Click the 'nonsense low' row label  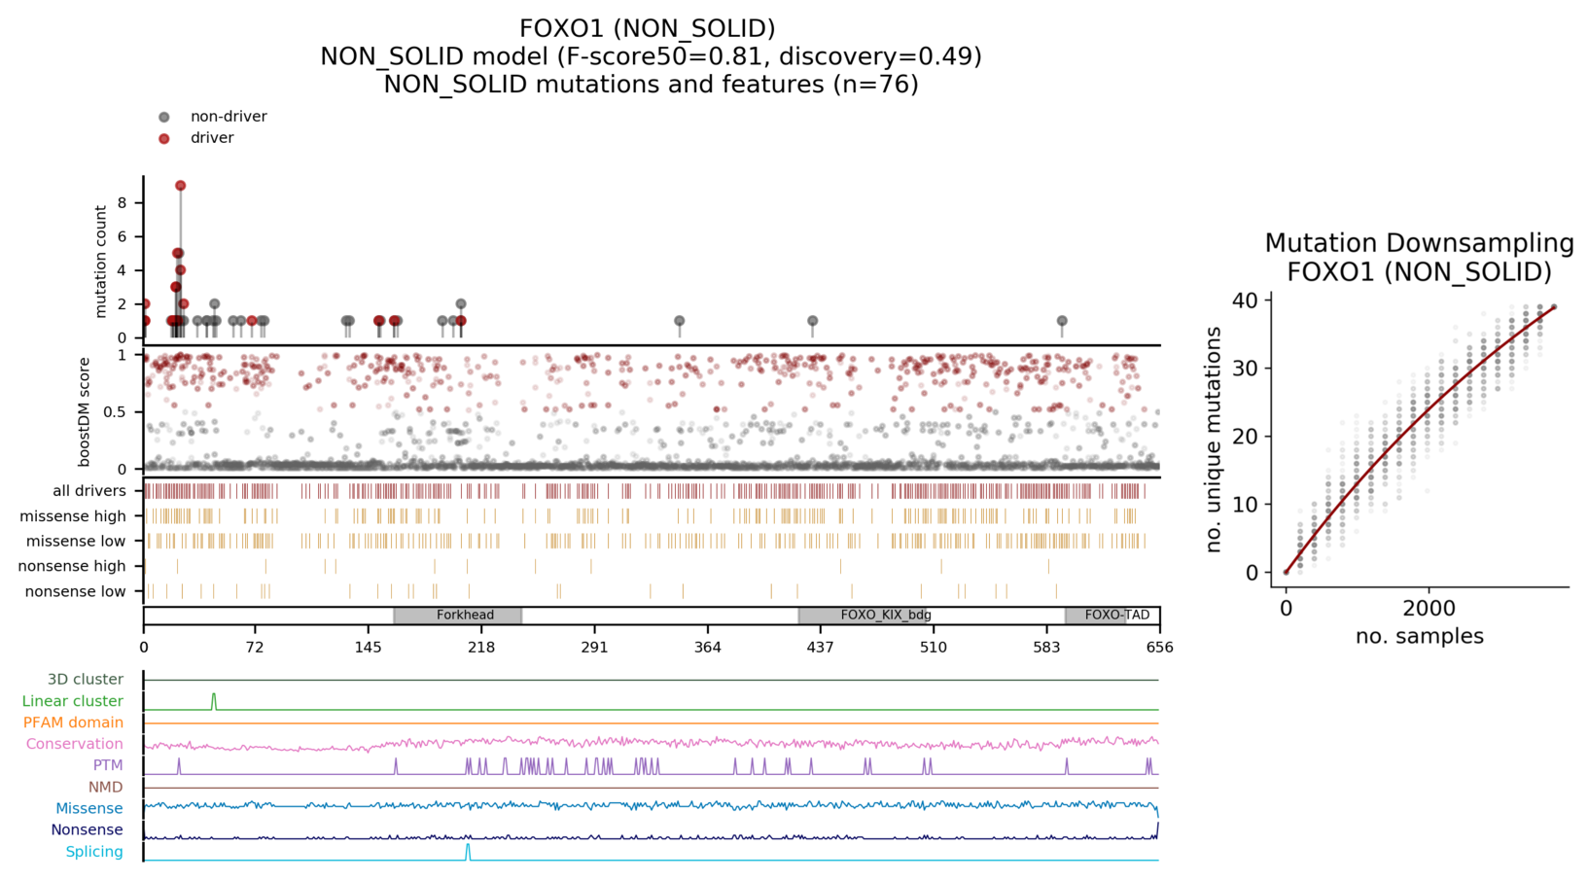[x=76, y=591]
